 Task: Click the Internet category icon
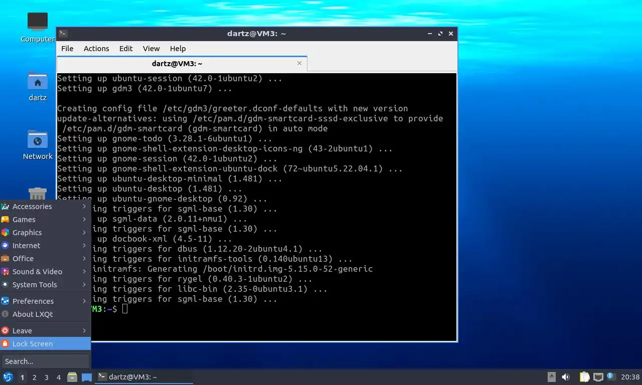(x=5, y=246)
